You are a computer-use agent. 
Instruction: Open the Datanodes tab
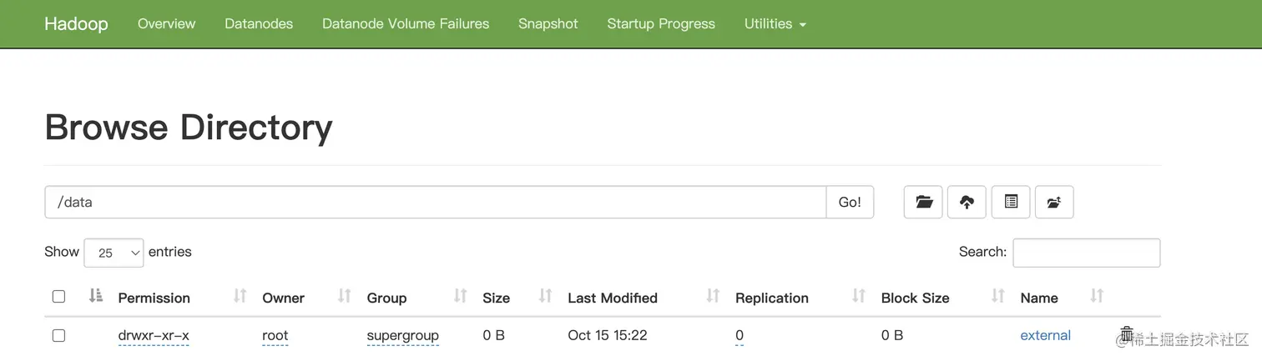coord(259,24)
